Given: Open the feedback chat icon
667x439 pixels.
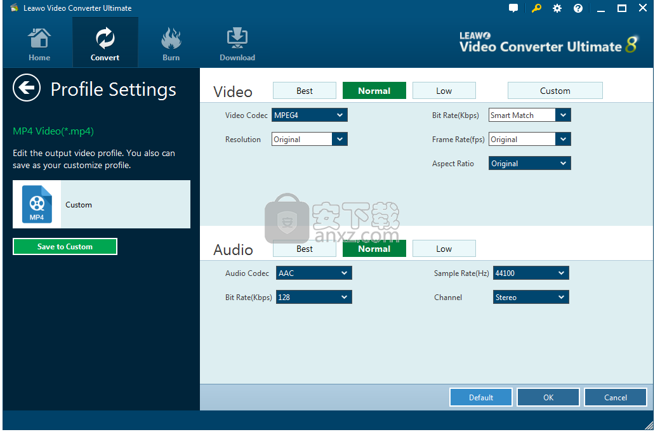Looking at the screenshot, I should [x=513, y=8].
